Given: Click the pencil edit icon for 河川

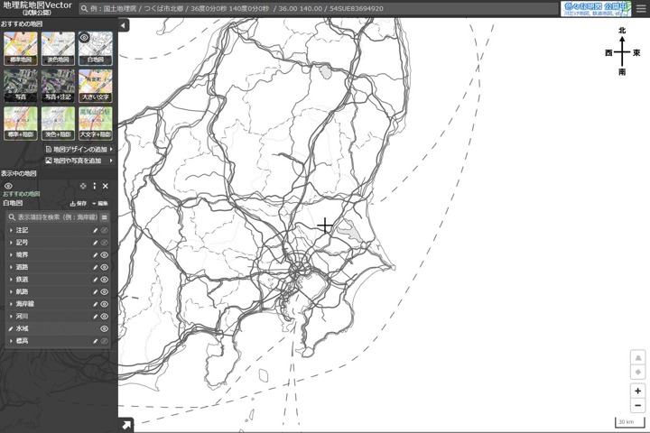Looking at the screenshot, I should pyautogui.click(x=95, y=317).
